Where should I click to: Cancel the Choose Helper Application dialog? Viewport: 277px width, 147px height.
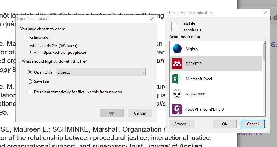[253, 124]
